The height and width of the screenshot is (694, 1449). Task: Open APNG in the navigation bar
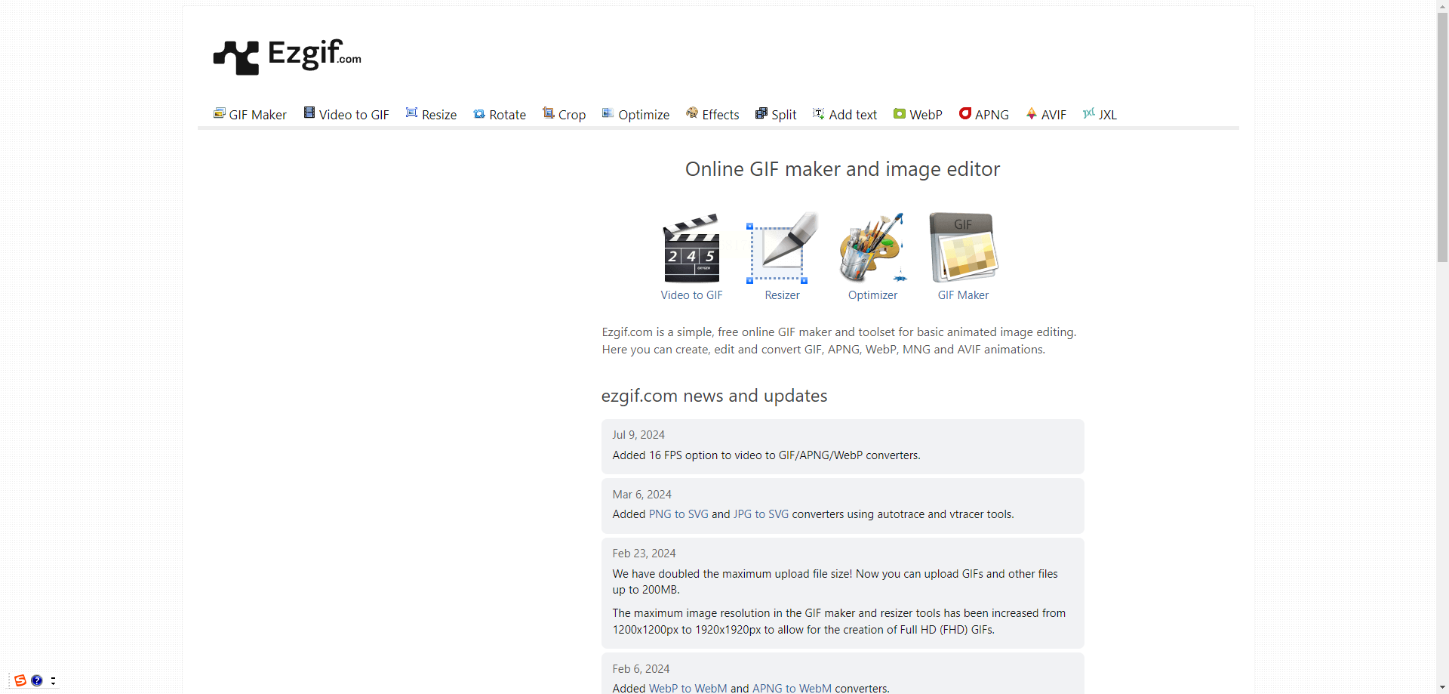point(983,114)
